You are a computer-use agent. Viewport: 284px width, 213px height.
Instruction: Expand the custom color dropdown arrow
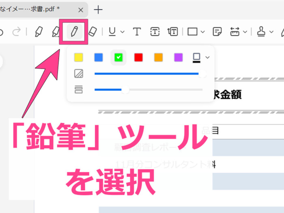[x=208, y=57]
